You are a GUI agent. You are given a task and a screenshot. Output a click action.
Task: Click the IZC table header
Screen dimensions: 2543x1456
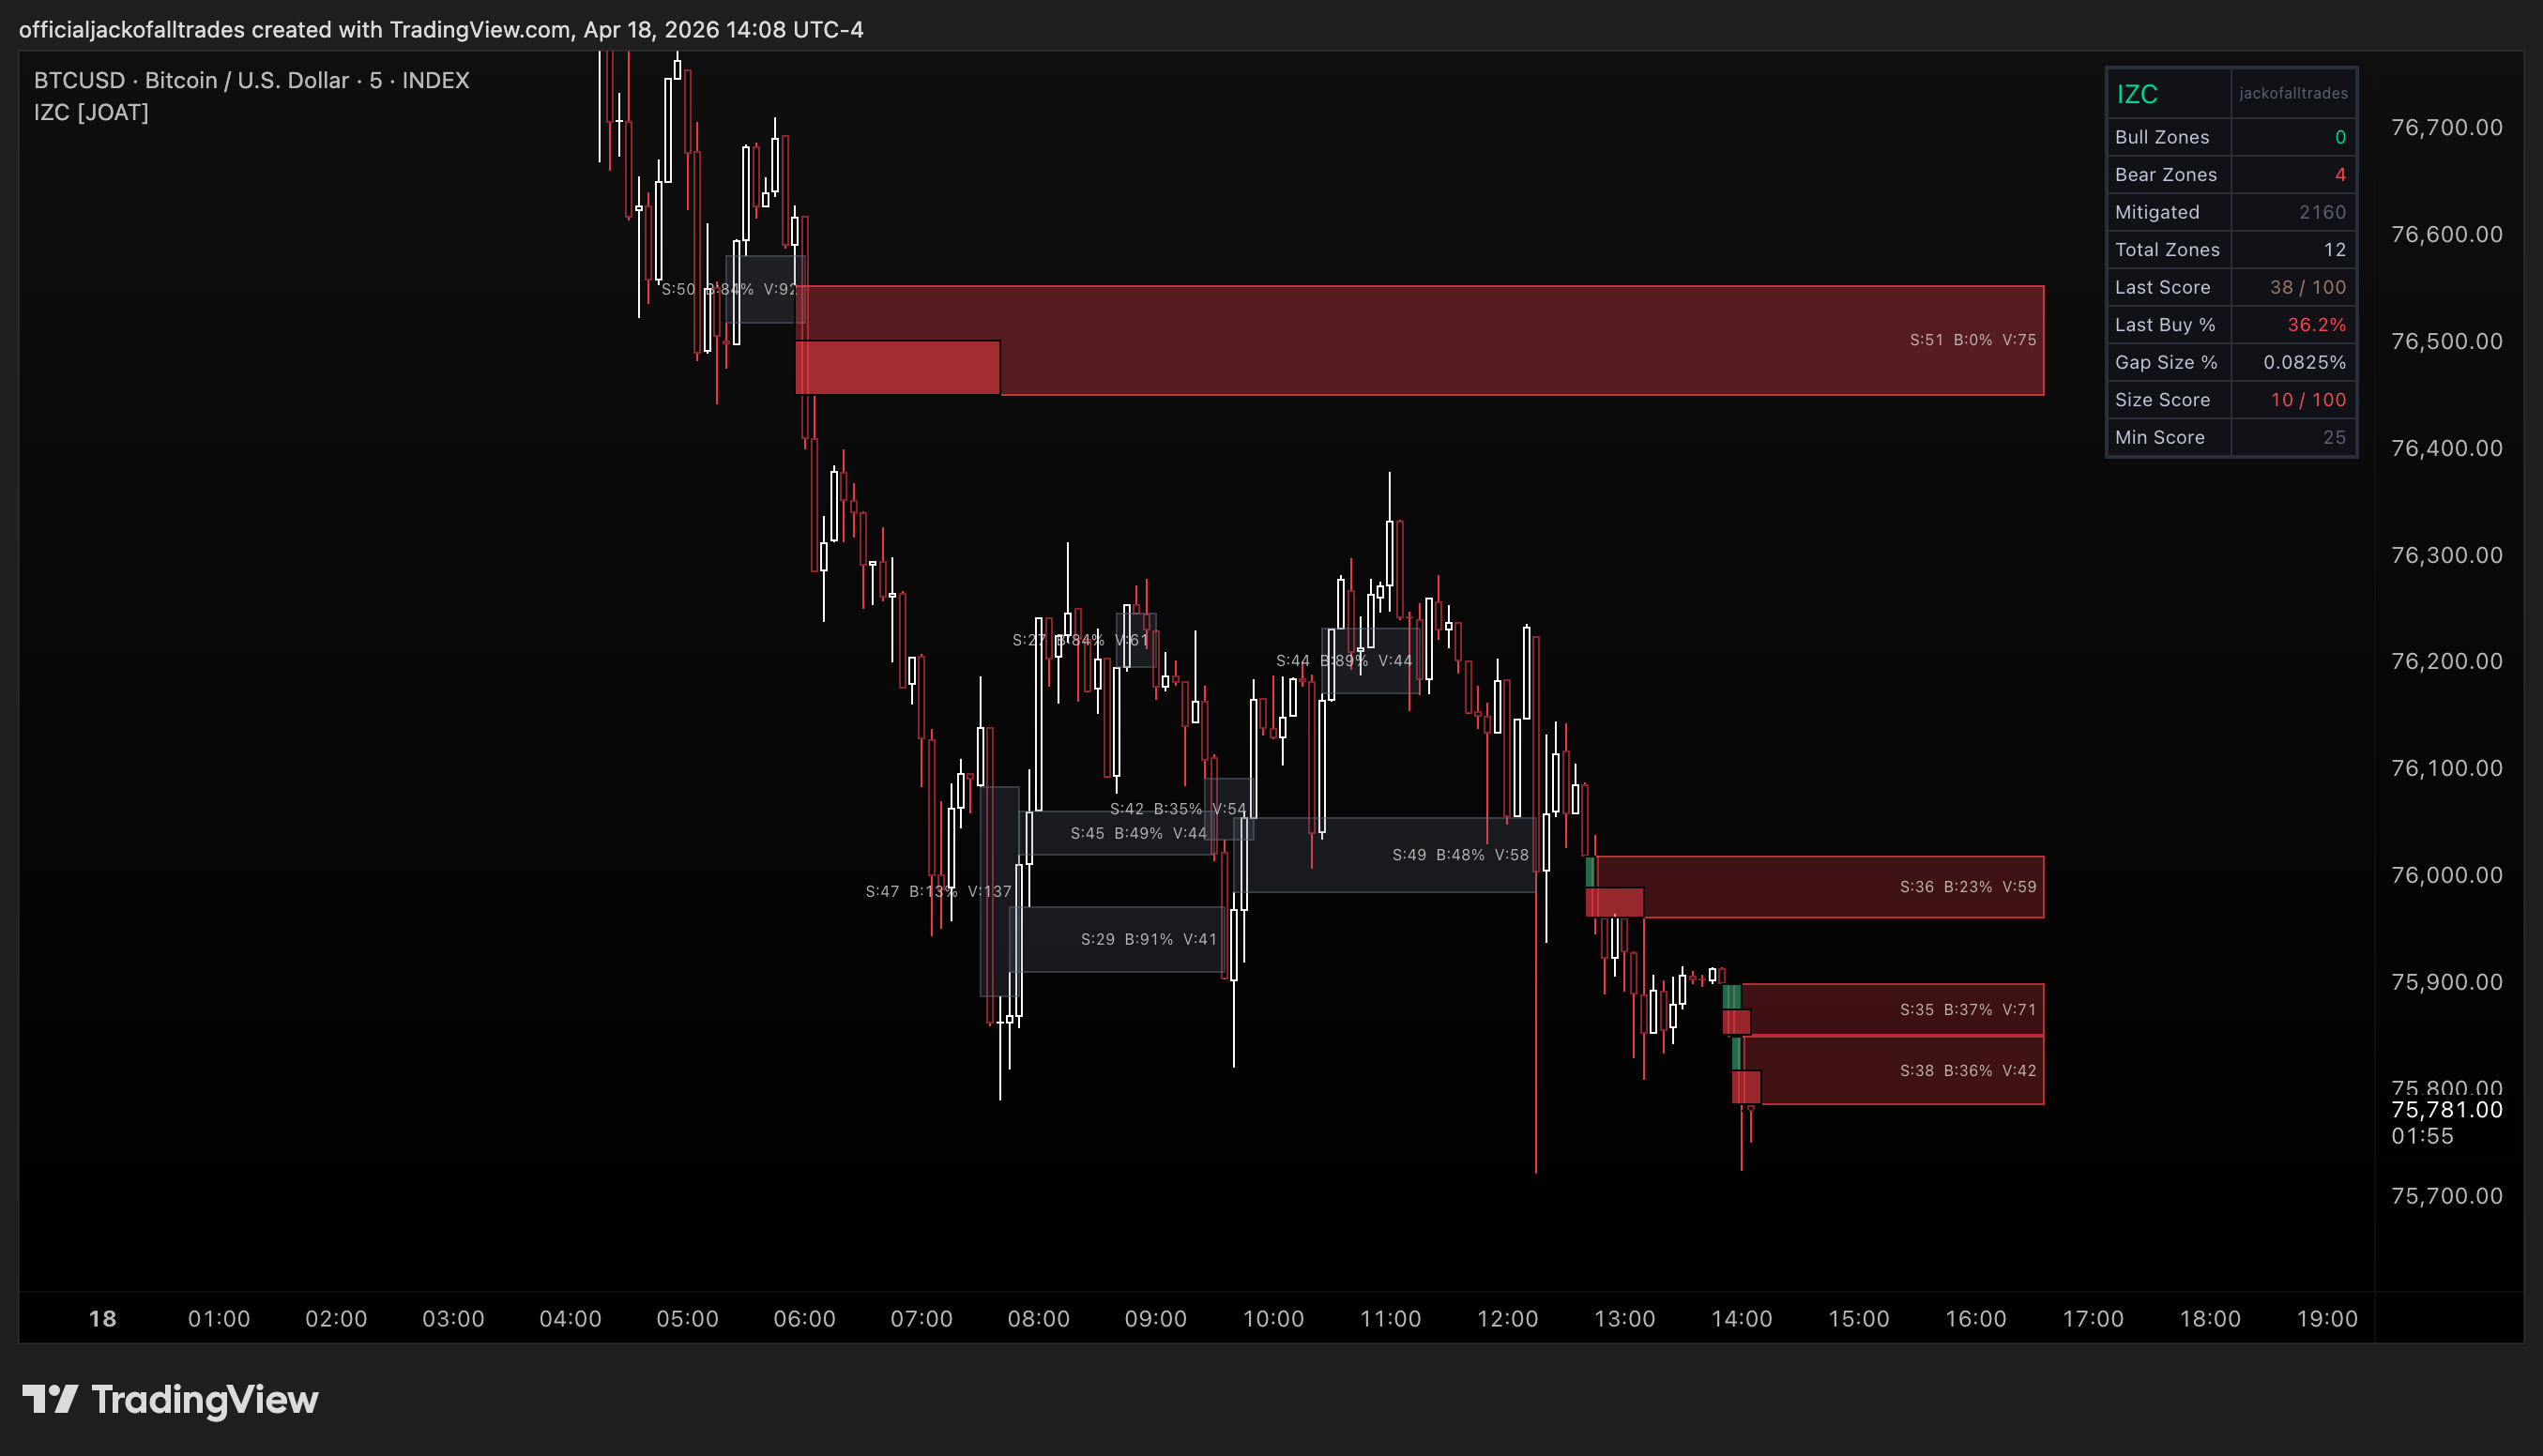pyautogui.click(x=2137, y=94)
